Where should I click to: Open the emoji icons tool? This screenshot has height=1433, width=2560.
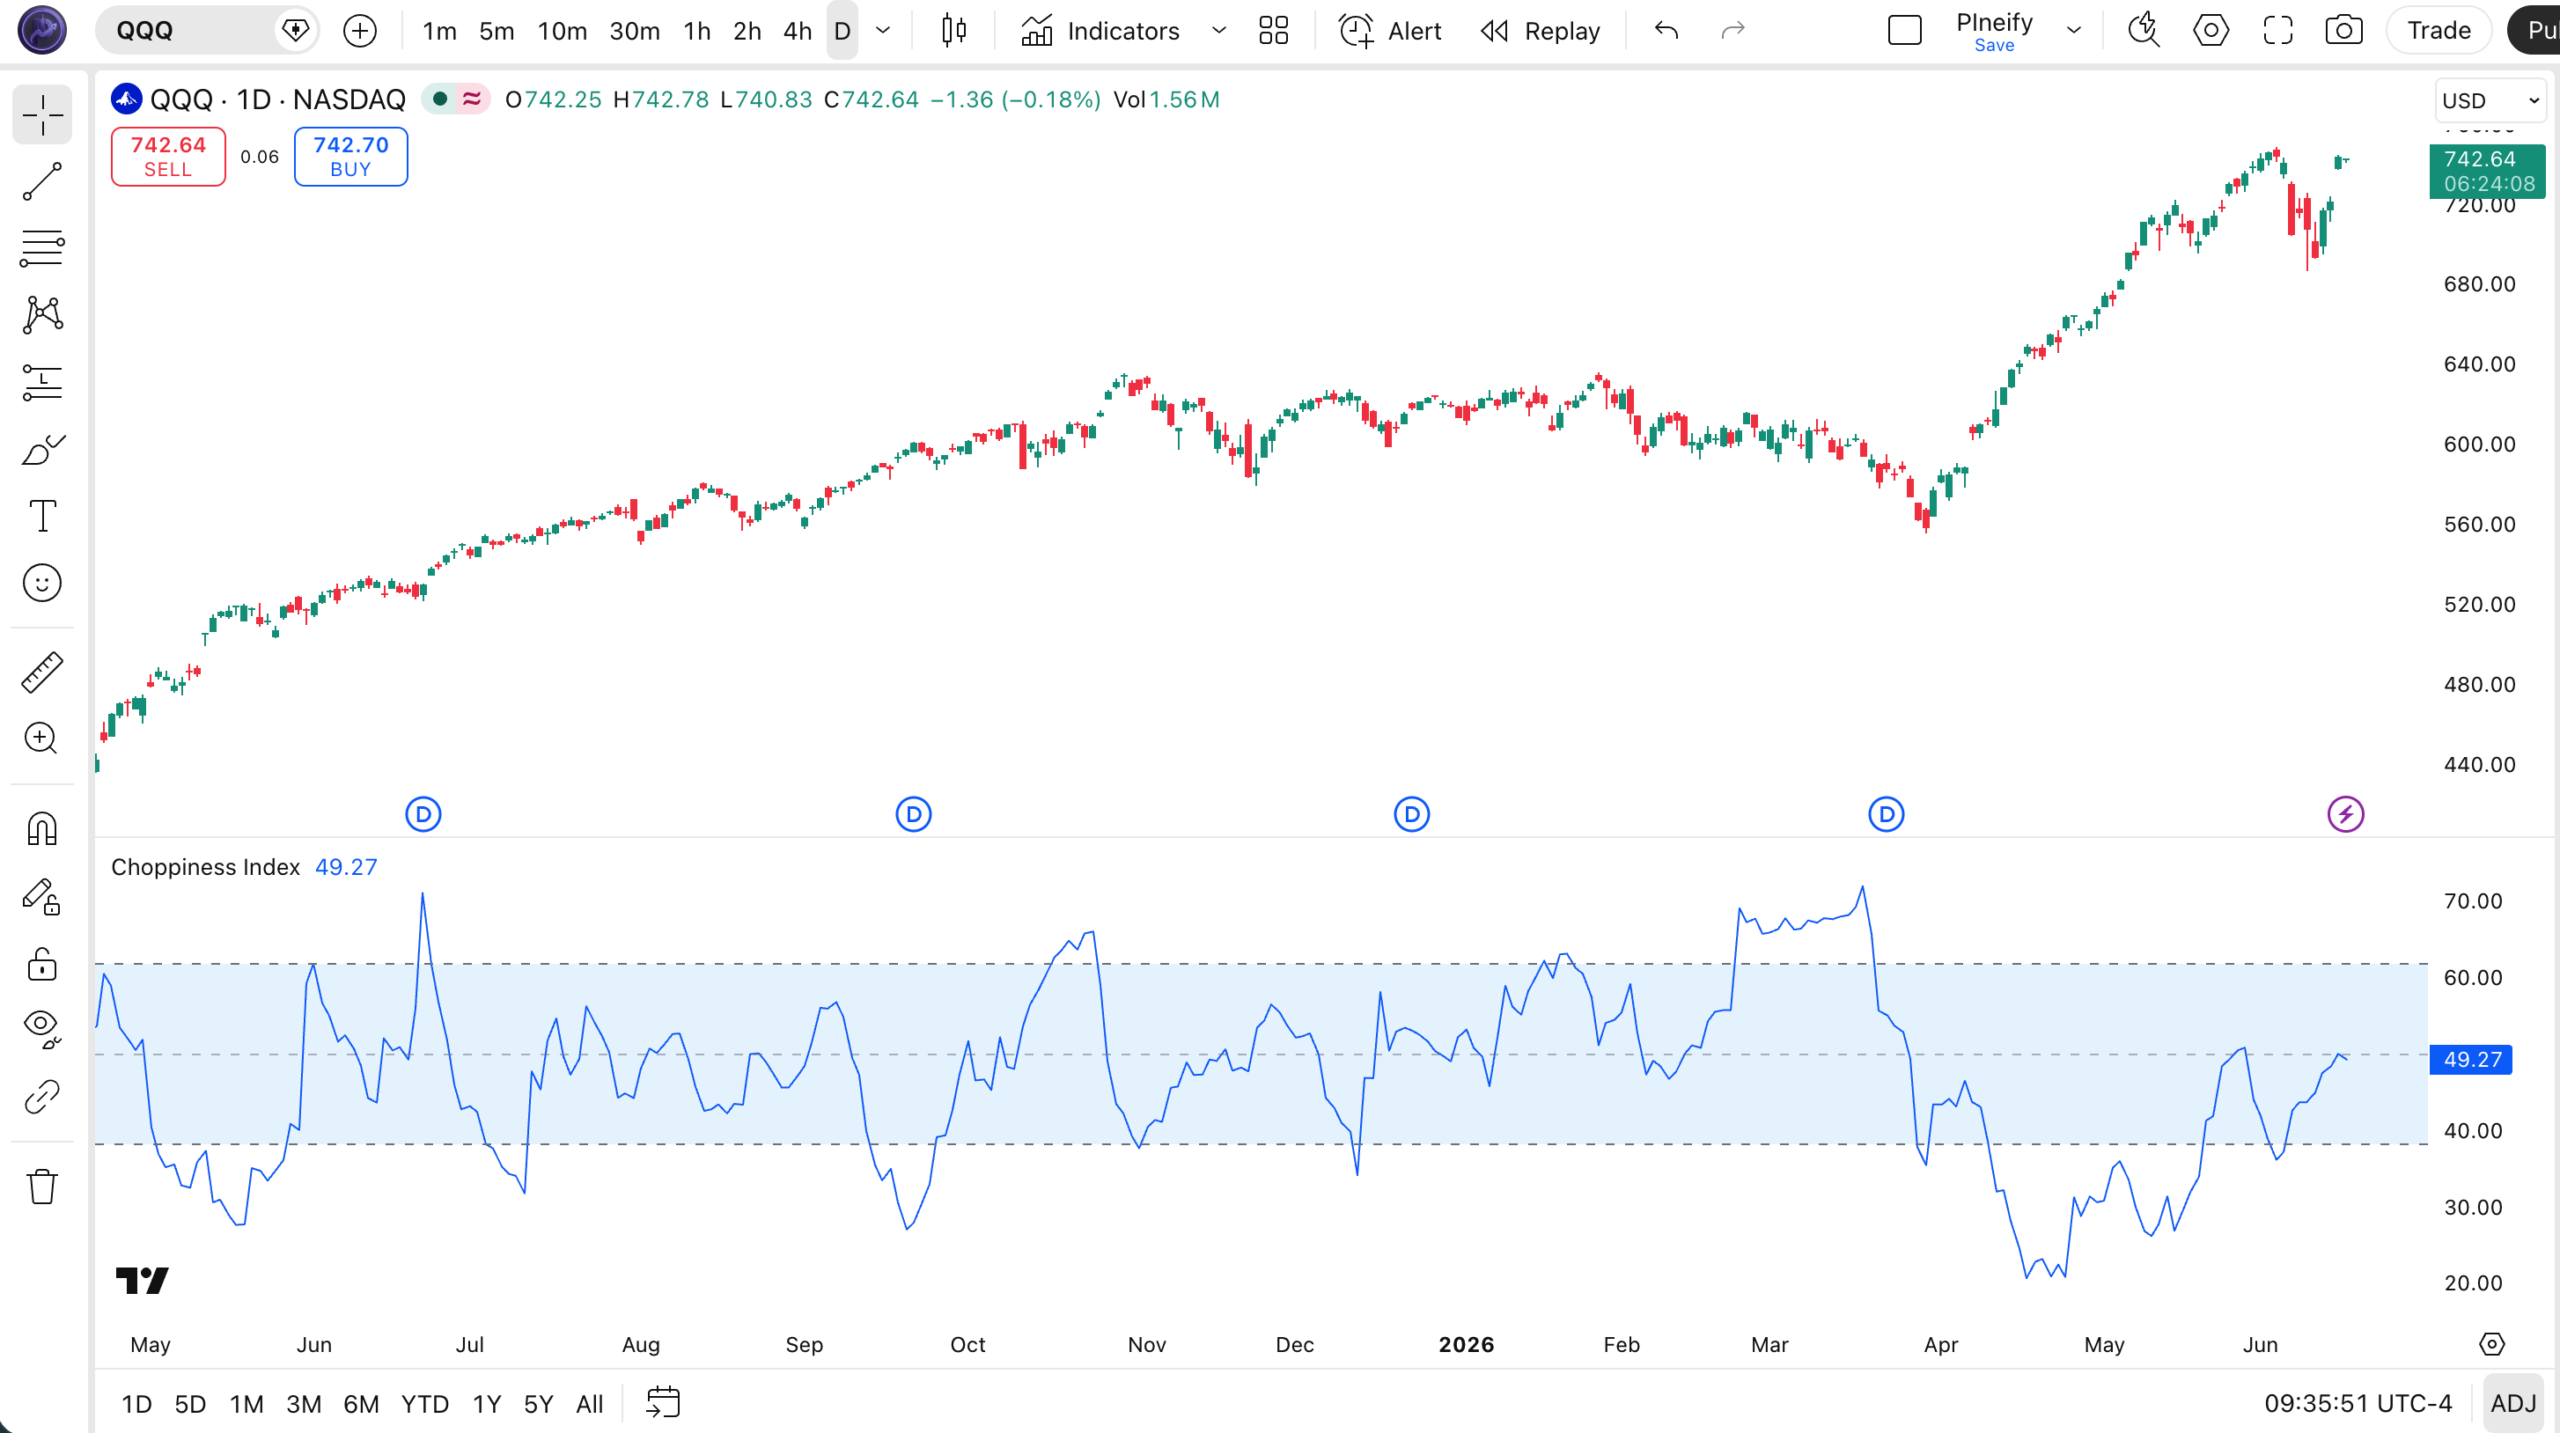tap(41, 584)
